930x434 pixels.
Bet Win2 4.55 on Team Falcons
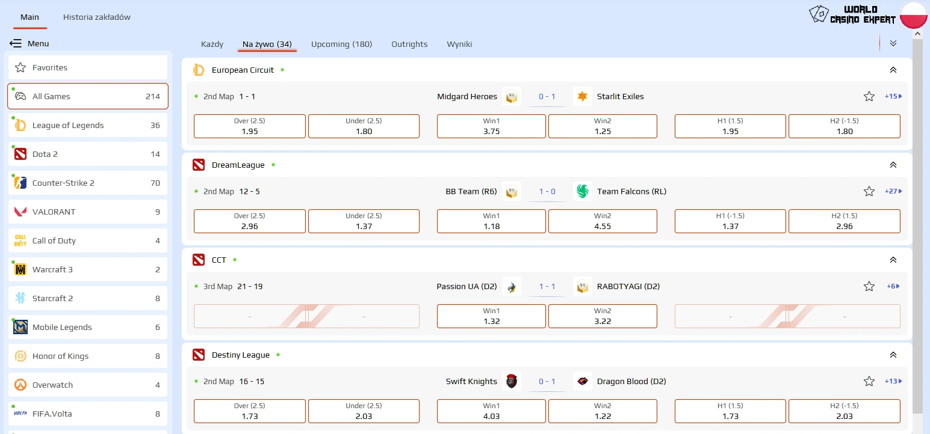tap(603, 221)
